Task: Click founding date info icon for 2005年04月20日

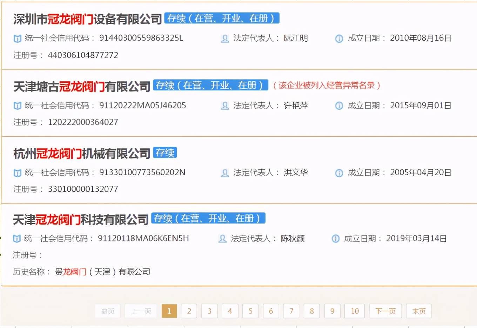Action: tap(339, 173)
